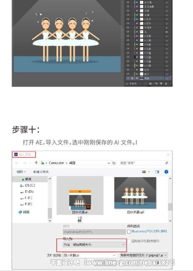Screen dimensions: 193x271
Task: Click Create New Layer icon
Action: tap(161, 84)
